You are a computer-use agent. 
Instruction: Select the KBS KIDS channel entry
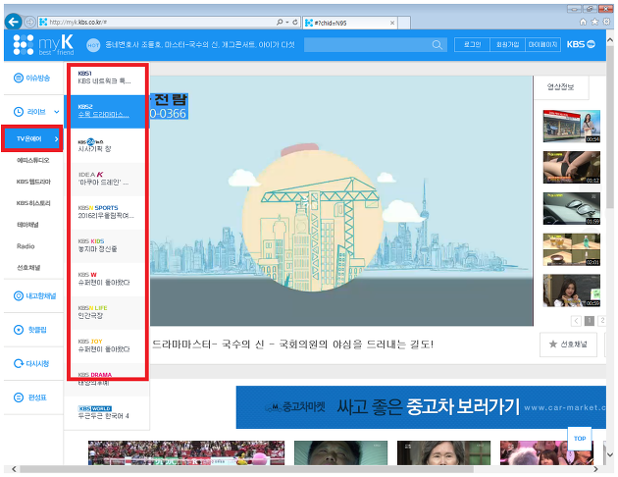click(x=107, y=245)
